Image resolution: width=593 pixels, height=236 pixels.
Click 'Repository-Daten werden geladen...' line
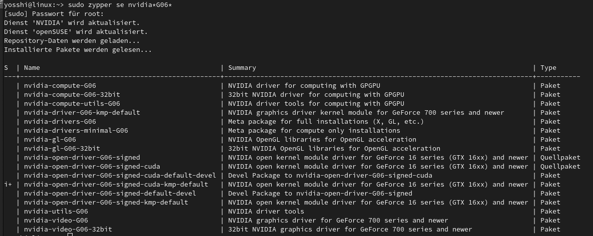coord(72,41)
